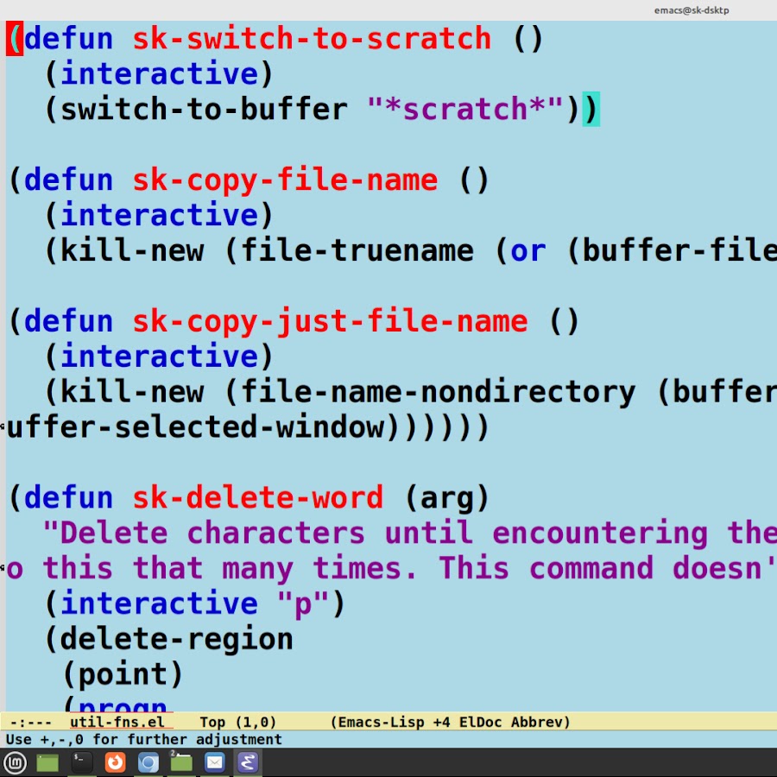
Task: Open the Linux Mint start menu
Action: [15, 762]
